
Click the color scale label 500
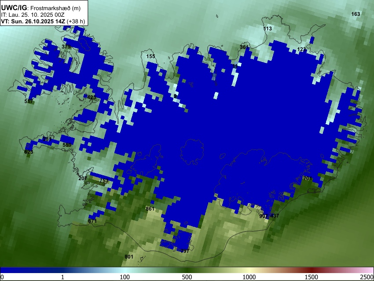187,277
